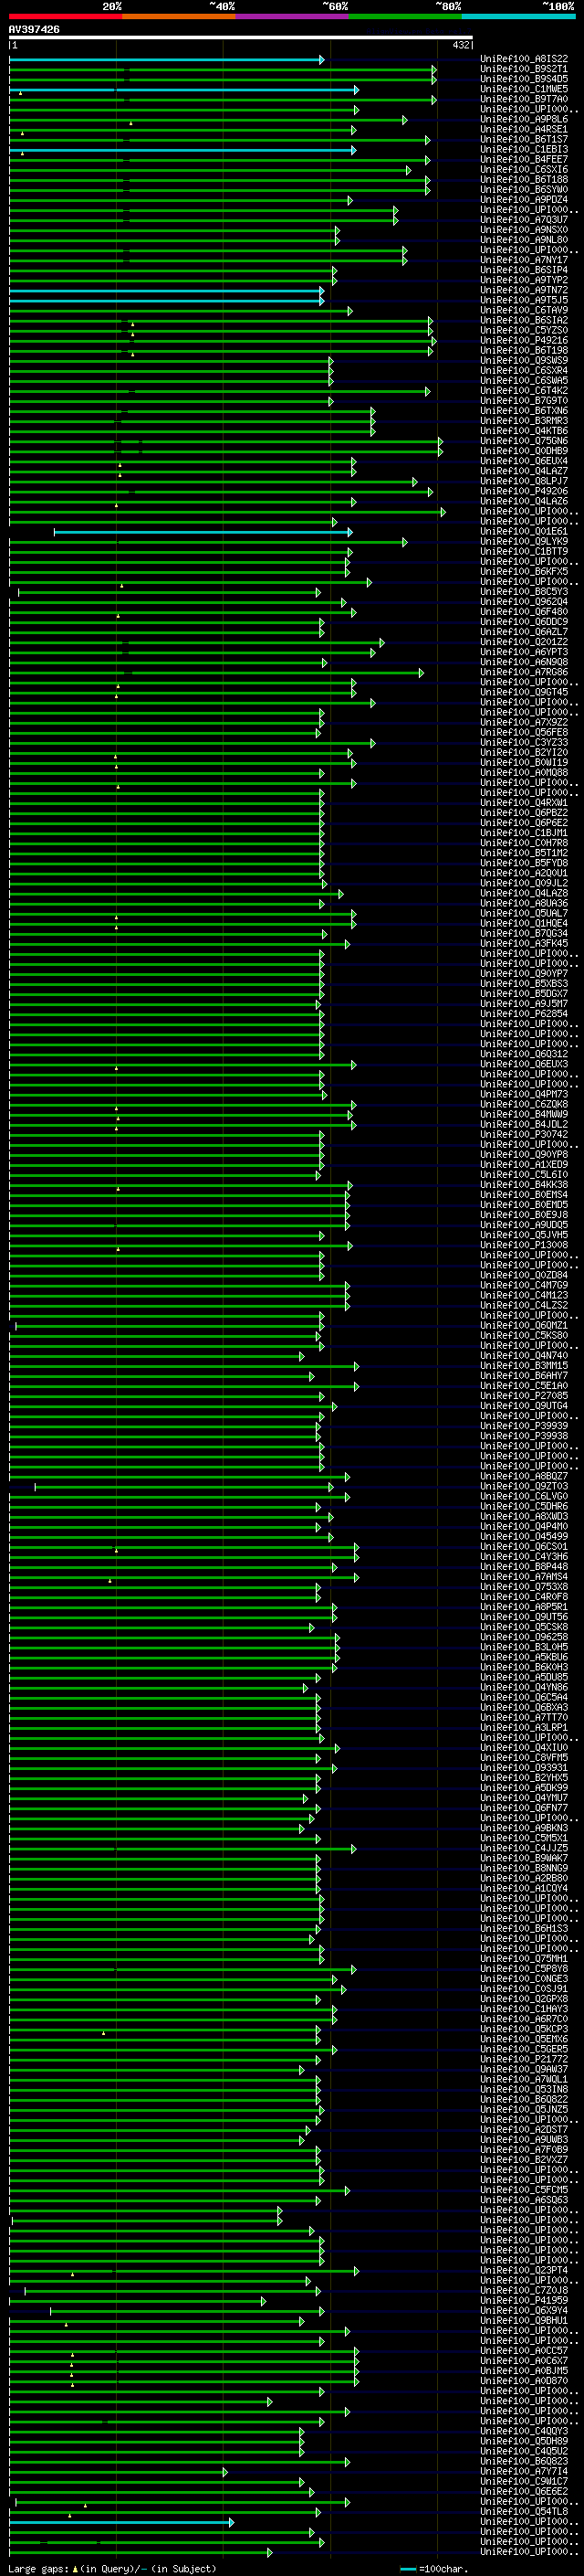Select the UniRef100_A8BQZ7 label

tap(524, 1476)
